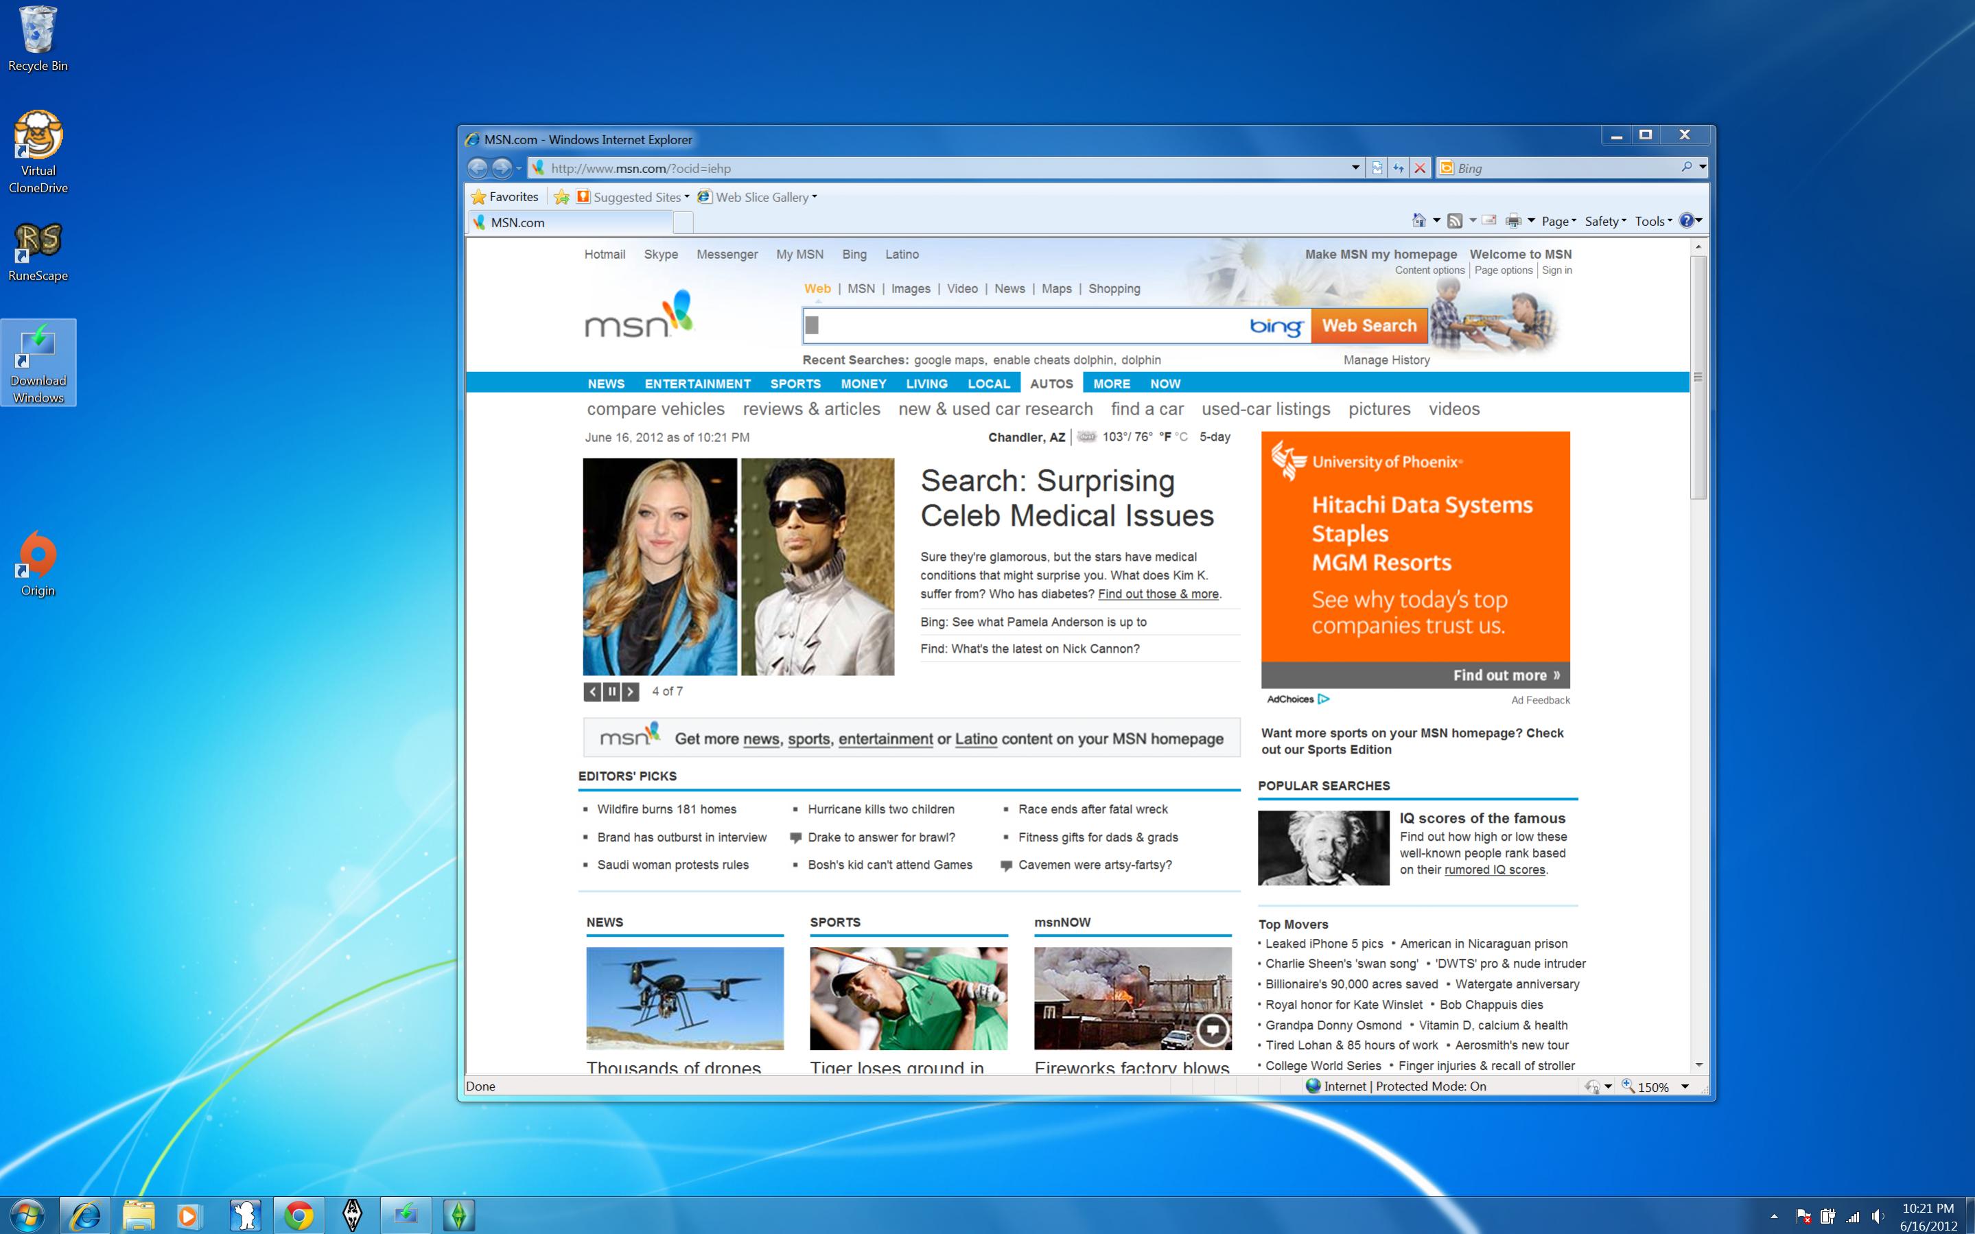Viewport: 1975px width, 1234px height.
Task: Show hidden system tray icons
Action: pyautogui.click(x=1773, y=1217)
